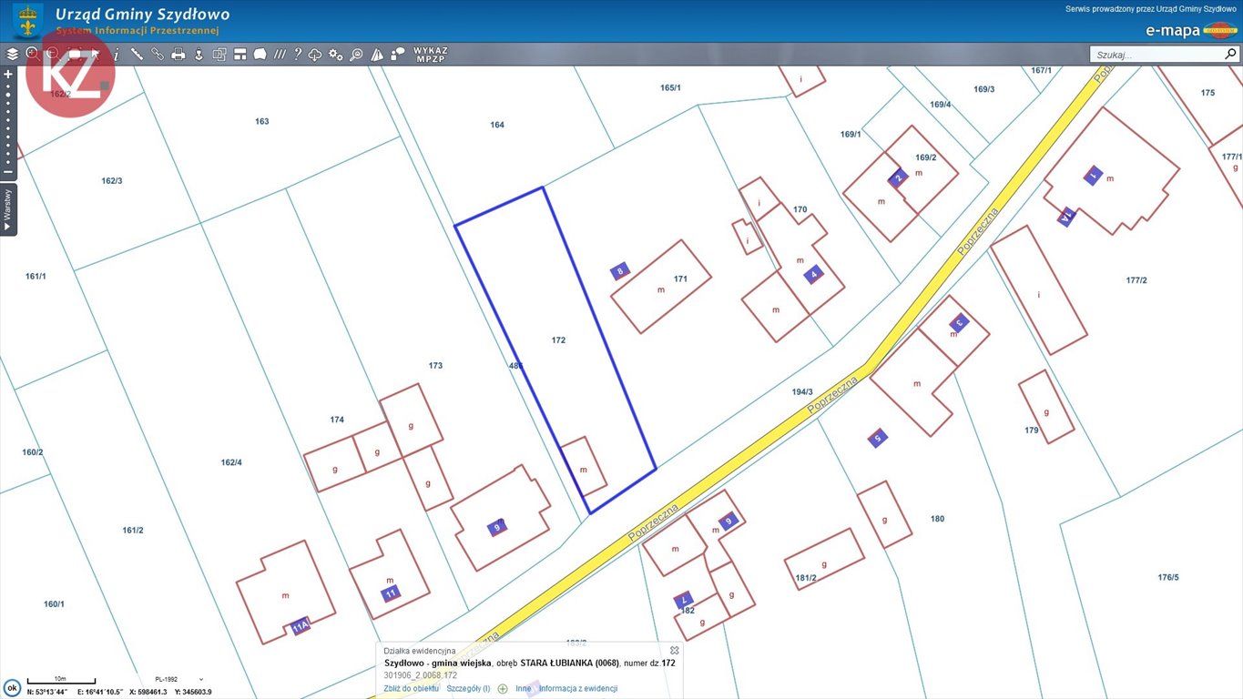Click parcel label 161/2 on map

(x=133, y=531)
